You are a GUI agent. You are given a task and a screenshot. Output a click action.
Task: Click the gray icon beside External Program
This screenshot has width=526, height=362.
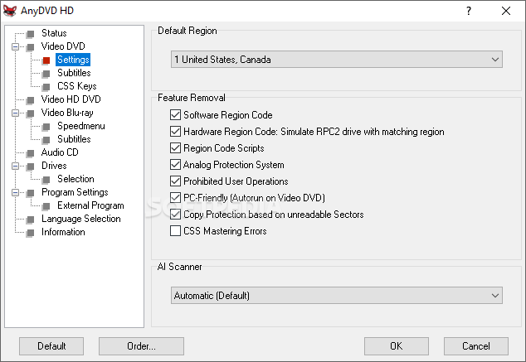coord(46,206)
